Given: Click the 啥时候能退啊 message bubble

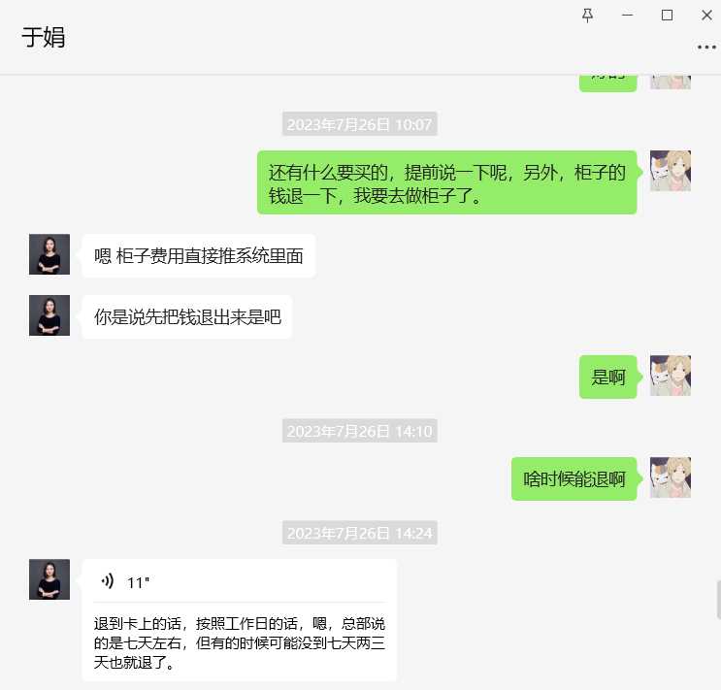Looking at the screenshot, I should click(x=574, y=478).
